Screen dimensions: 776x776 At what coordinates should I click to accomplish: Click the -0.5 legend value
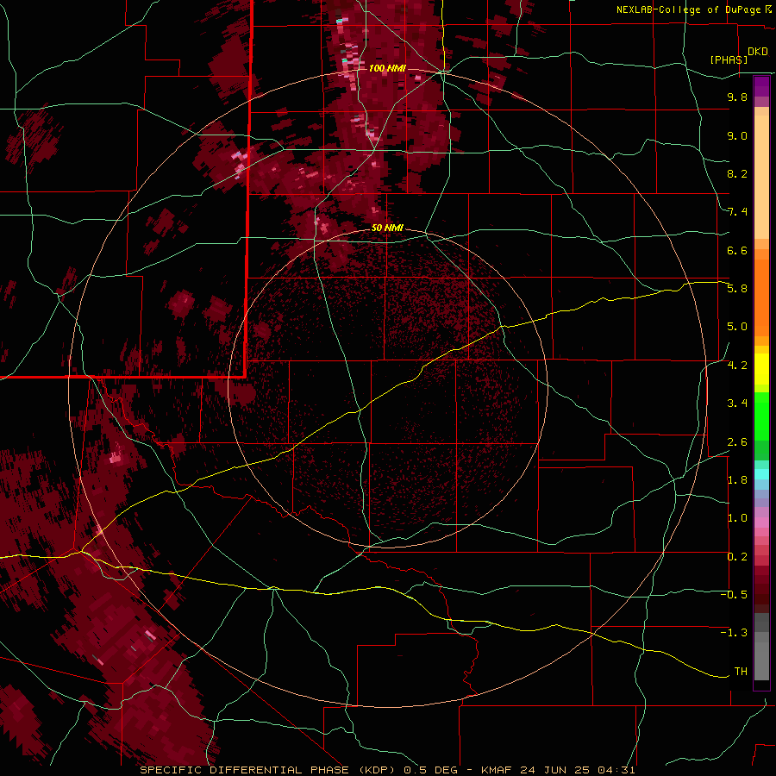pos(734,595)
